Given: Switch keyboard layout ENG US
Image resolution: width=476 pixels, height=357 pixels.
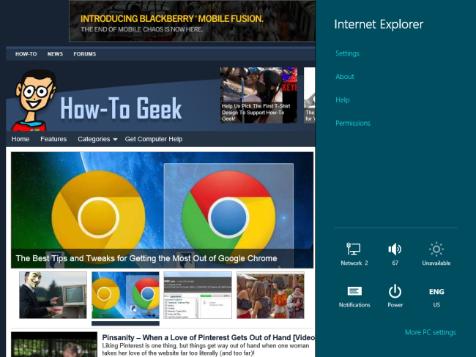Looking at the screenshot, I should point(436,297).
